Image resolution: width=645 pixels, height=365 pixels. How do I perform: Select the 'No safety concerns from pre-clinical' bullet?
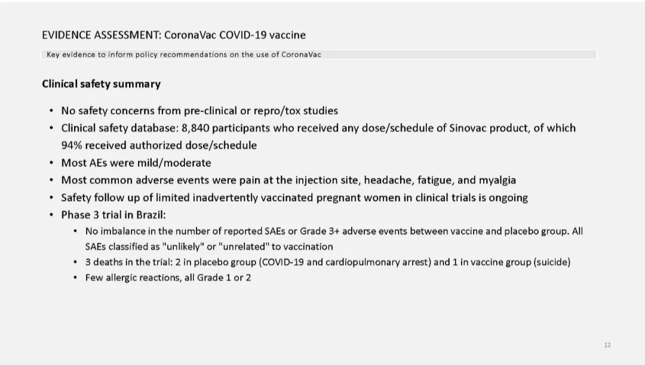[x=199, y=111]
